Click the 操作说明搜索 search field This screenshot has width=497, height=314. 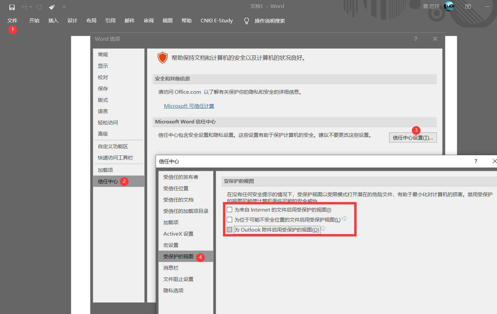tap(270, 21)
